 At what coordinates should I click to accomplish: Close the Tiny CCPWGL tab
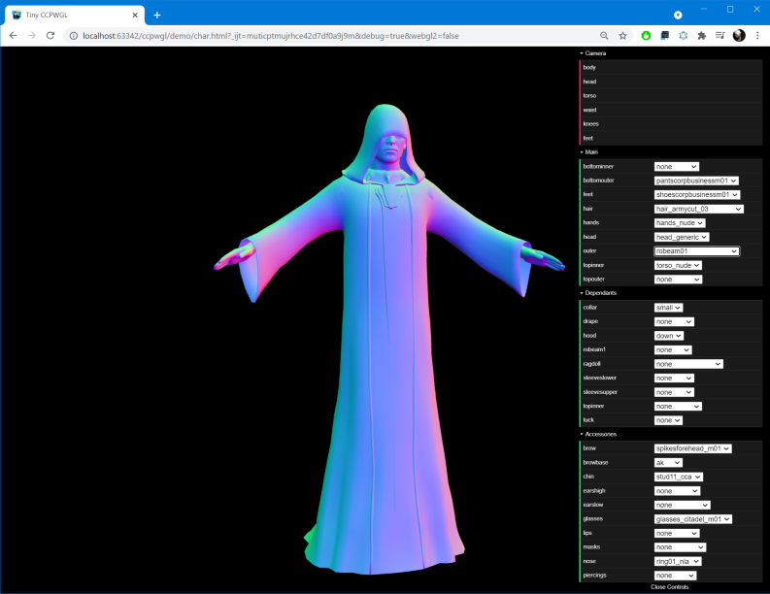[x=135, y=16]
